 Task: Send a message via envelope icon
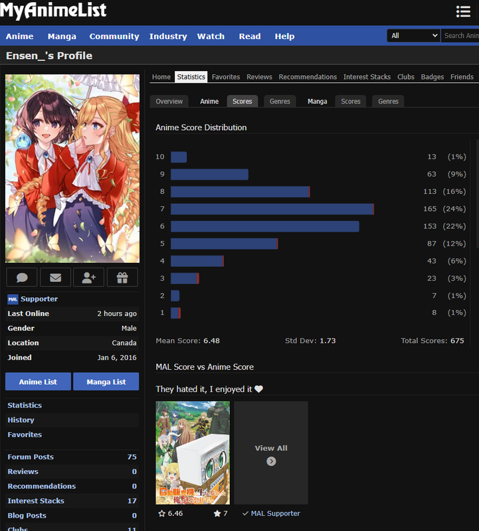[x=55, y=277]
